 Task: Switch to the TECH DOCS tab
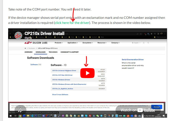pyautogui.click(x=53, y=52)
